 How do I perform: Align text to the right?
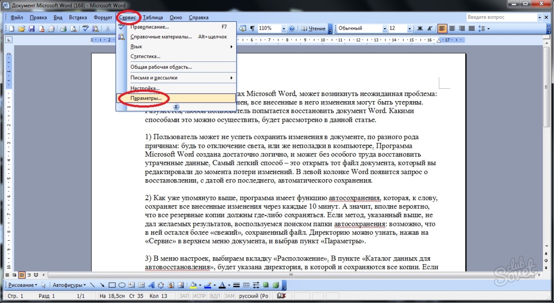tap(462, 28)
